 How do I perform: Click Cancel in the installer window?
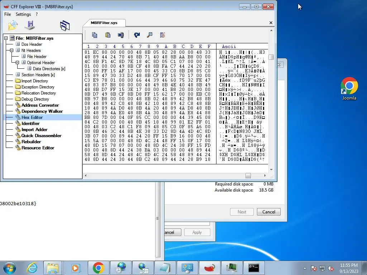coord(269,212)
